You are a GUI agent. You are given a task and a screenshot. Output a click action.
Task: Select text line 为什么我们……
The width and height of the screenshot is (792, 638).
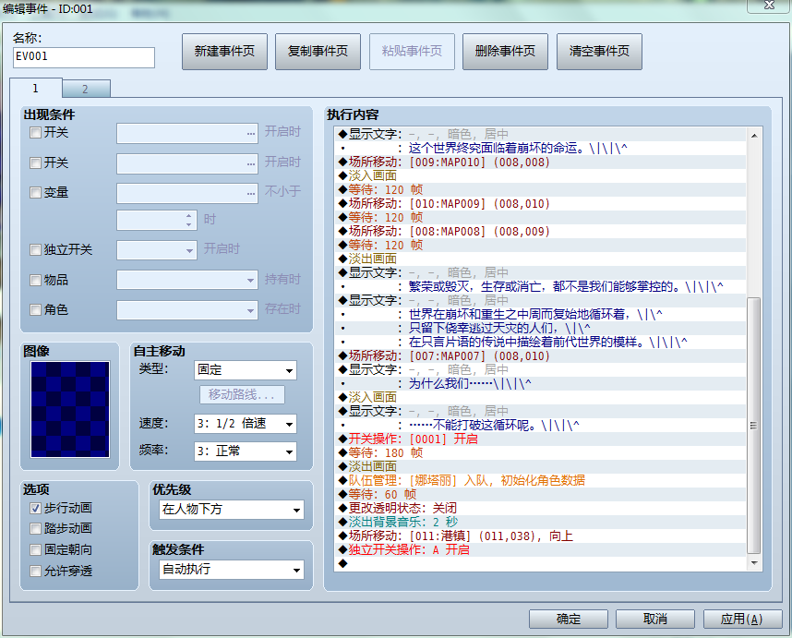point(540,383)
